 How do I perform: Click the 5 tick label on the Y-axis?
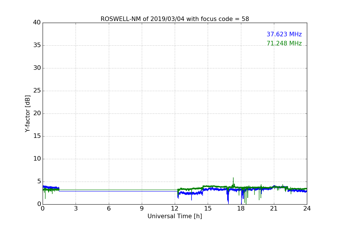tap(39, 182)
